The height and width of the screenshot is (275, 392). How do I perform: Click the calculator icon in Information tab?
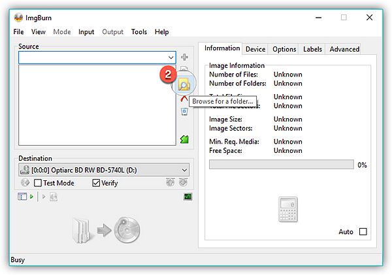[x=288, y=209]
